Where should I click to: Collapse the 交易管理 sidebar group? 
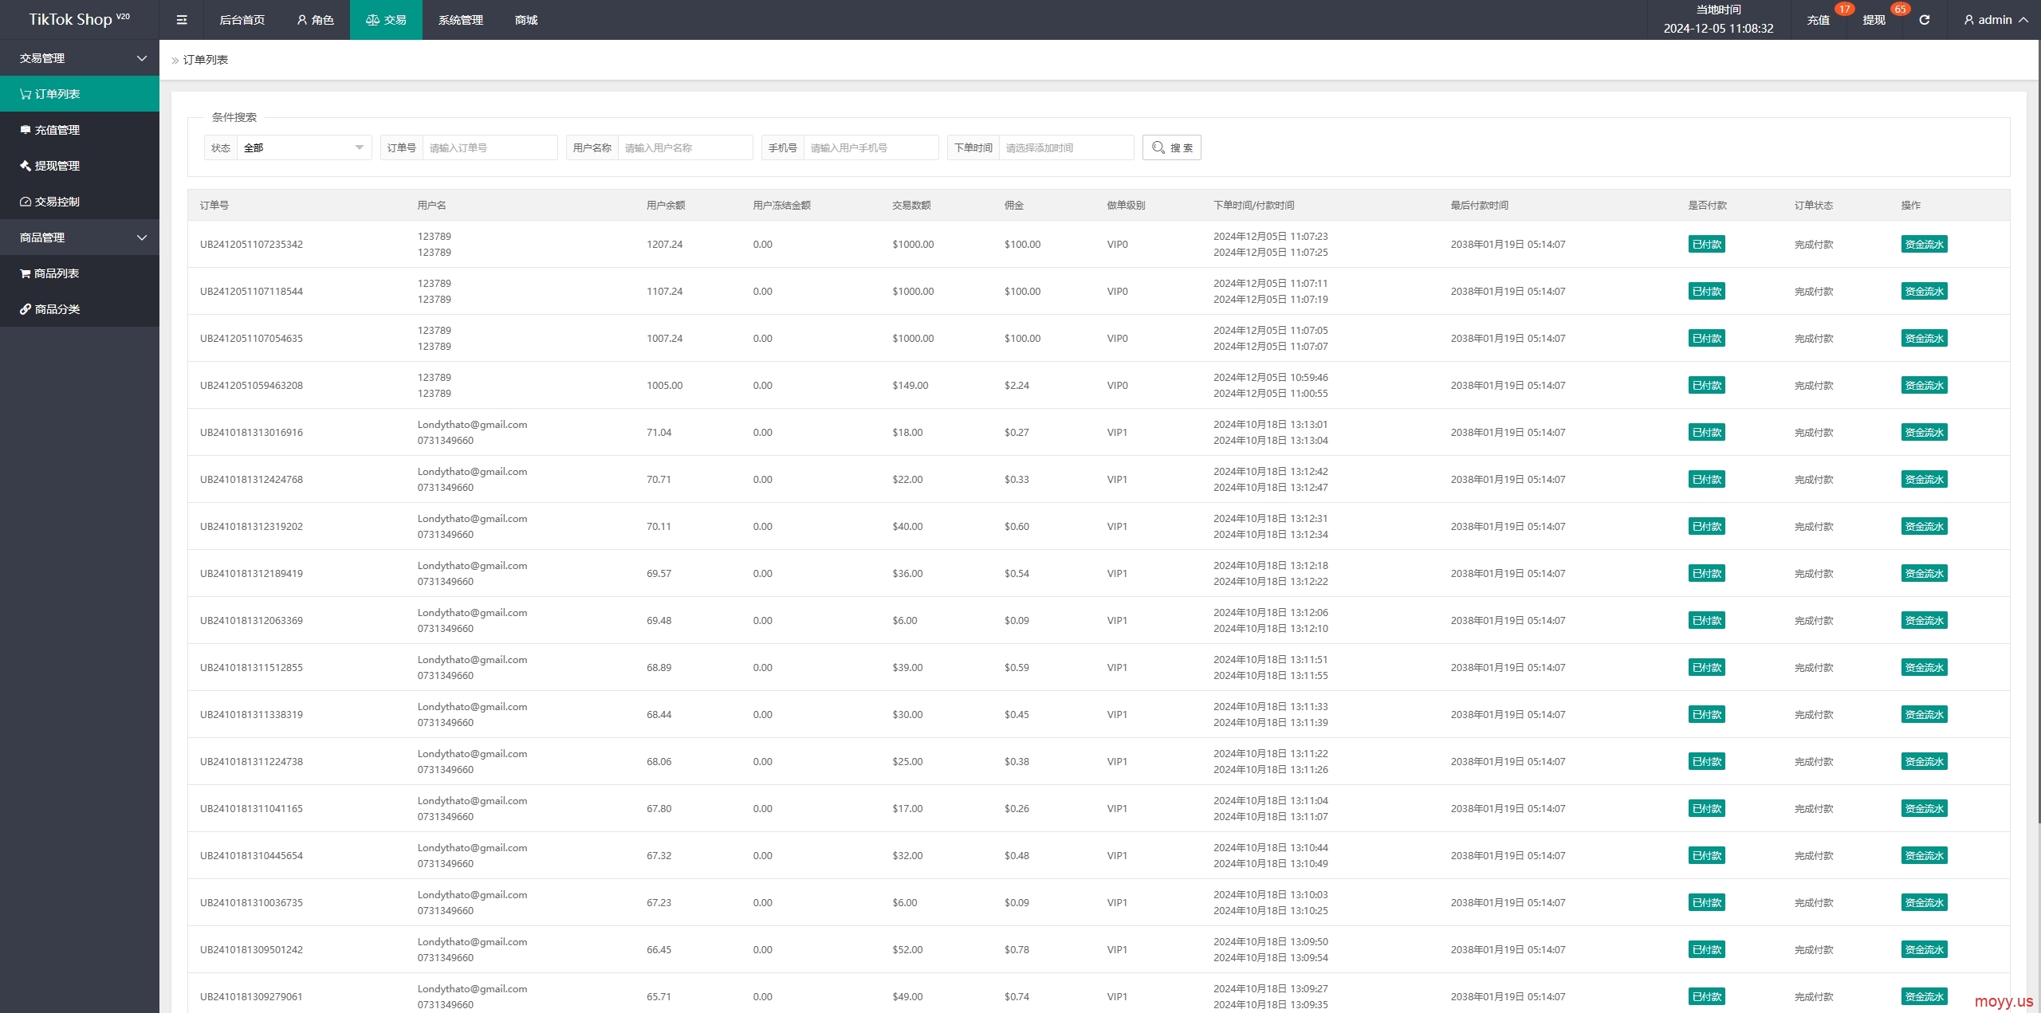tap(80, 58)
